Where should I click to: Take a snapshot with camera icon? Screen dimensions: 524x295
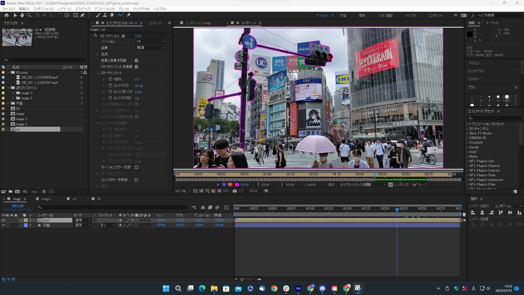point(234,191)
